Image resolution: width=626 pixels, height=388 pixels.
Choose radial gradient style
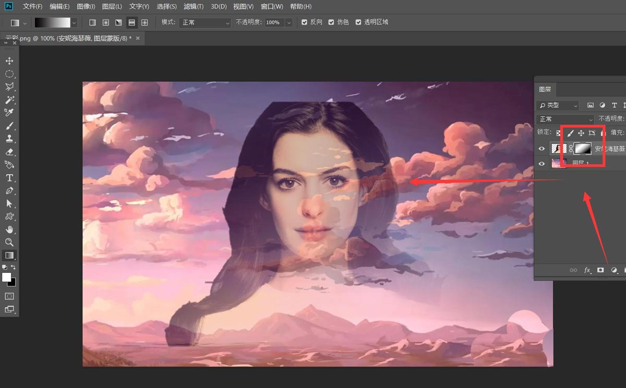coord(105,22)
